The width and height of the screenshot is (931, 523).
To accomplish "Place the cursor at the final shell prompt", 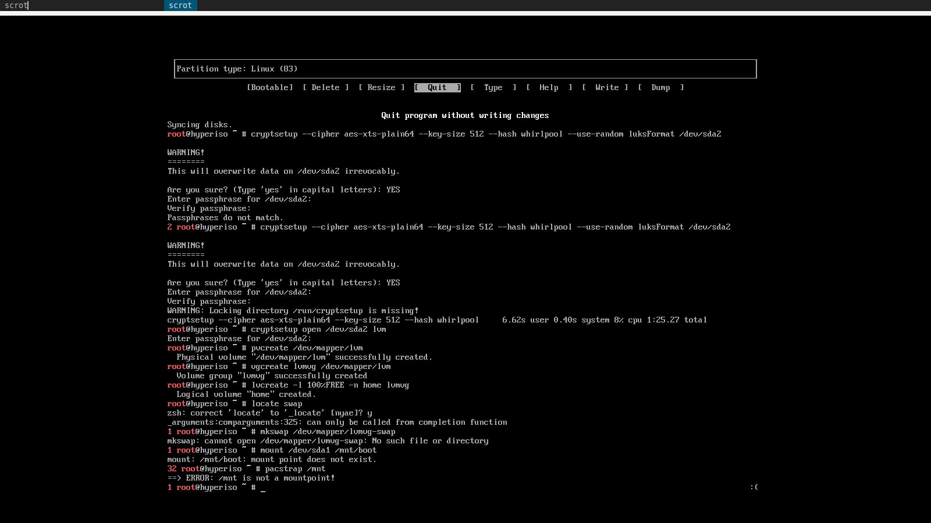I will pyautogui.click(x=263, y=488).
